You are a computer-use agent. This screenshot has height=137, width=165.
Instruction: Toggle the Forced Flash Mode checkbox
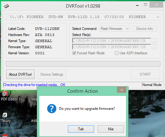pos(74,53)
